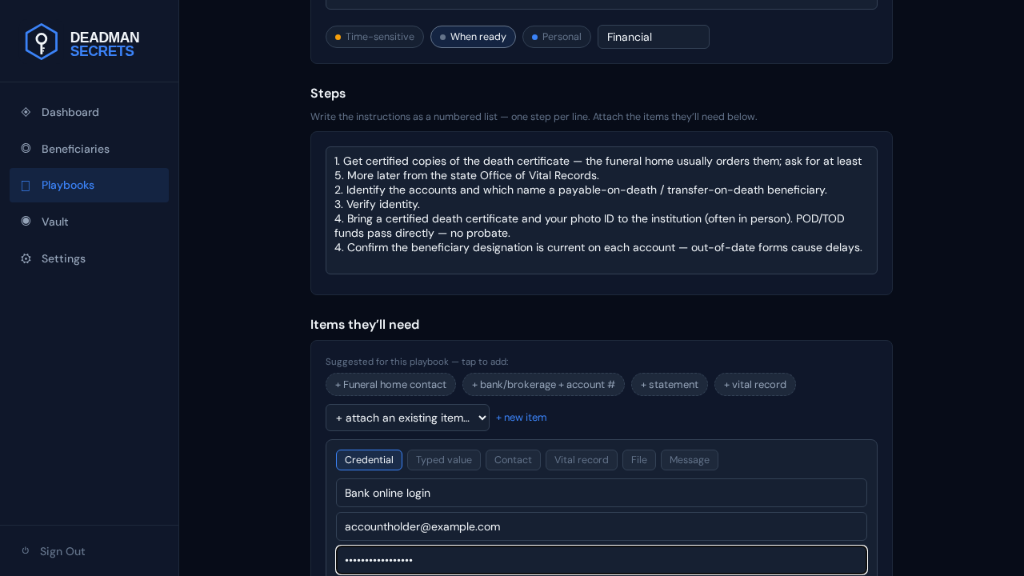Open the Vault sidebar icon
1024x576 pixels.
(26, 222)
